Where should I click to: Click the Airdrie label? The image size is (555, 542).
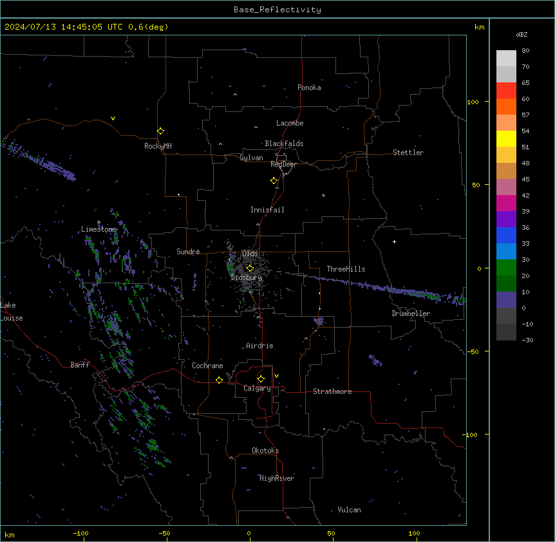click(259, 346)
